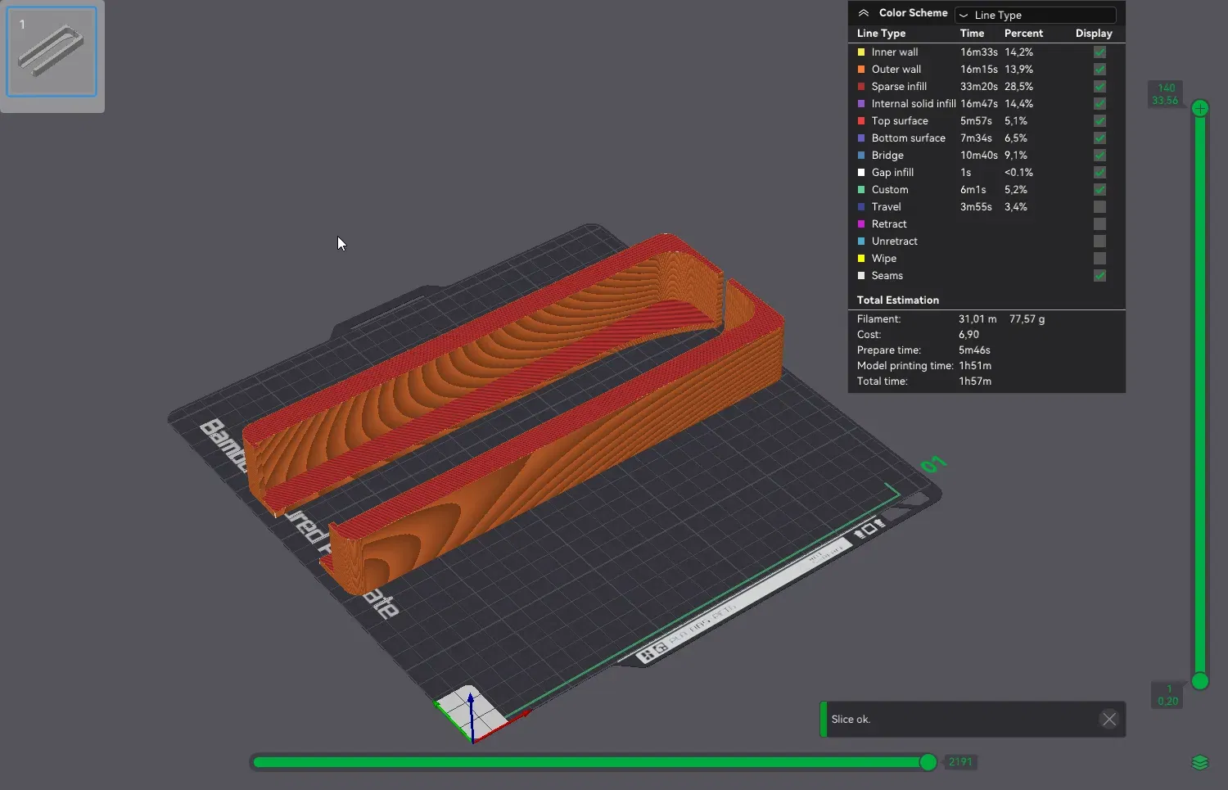Viewport: 1228px width, 790px height.
Task: Click the Total Estimation heading
Action: coord(897,300)
